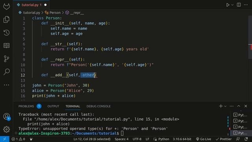This screenshot has height=142, width=252.
Task: Open the Timeline history view icon
Action: coord(6,33)
